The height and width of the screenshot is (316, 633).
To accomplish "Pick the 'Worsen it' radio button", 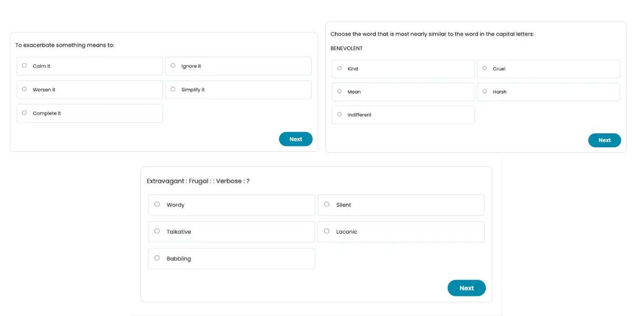I will [24, 90].
